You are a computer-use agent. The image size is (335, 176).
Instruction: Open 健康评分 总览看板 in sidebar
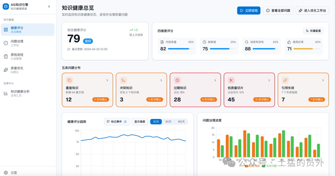28,30
